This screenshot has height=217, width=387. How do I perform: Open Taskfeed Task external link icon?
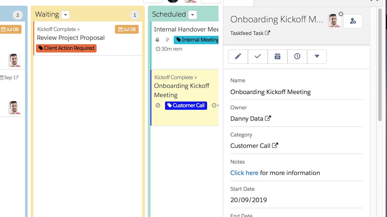tap(268, 33)
